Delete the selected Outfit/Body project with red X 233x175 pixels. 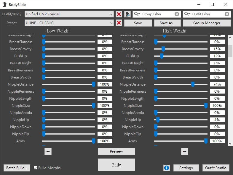[119, 14]
